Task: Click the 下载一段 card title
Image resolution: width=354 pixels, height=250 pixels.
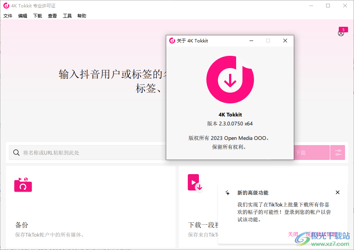Action: click(203, 225)
